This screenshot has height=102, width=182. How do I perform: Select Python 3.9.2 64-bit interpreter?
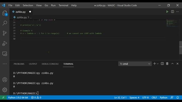coord(18,97)
